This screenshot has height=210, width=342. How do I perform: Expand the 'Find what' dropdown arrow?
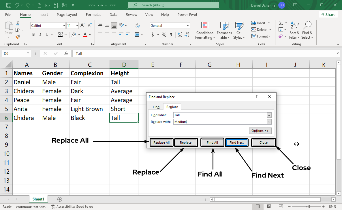pos(269,115)
